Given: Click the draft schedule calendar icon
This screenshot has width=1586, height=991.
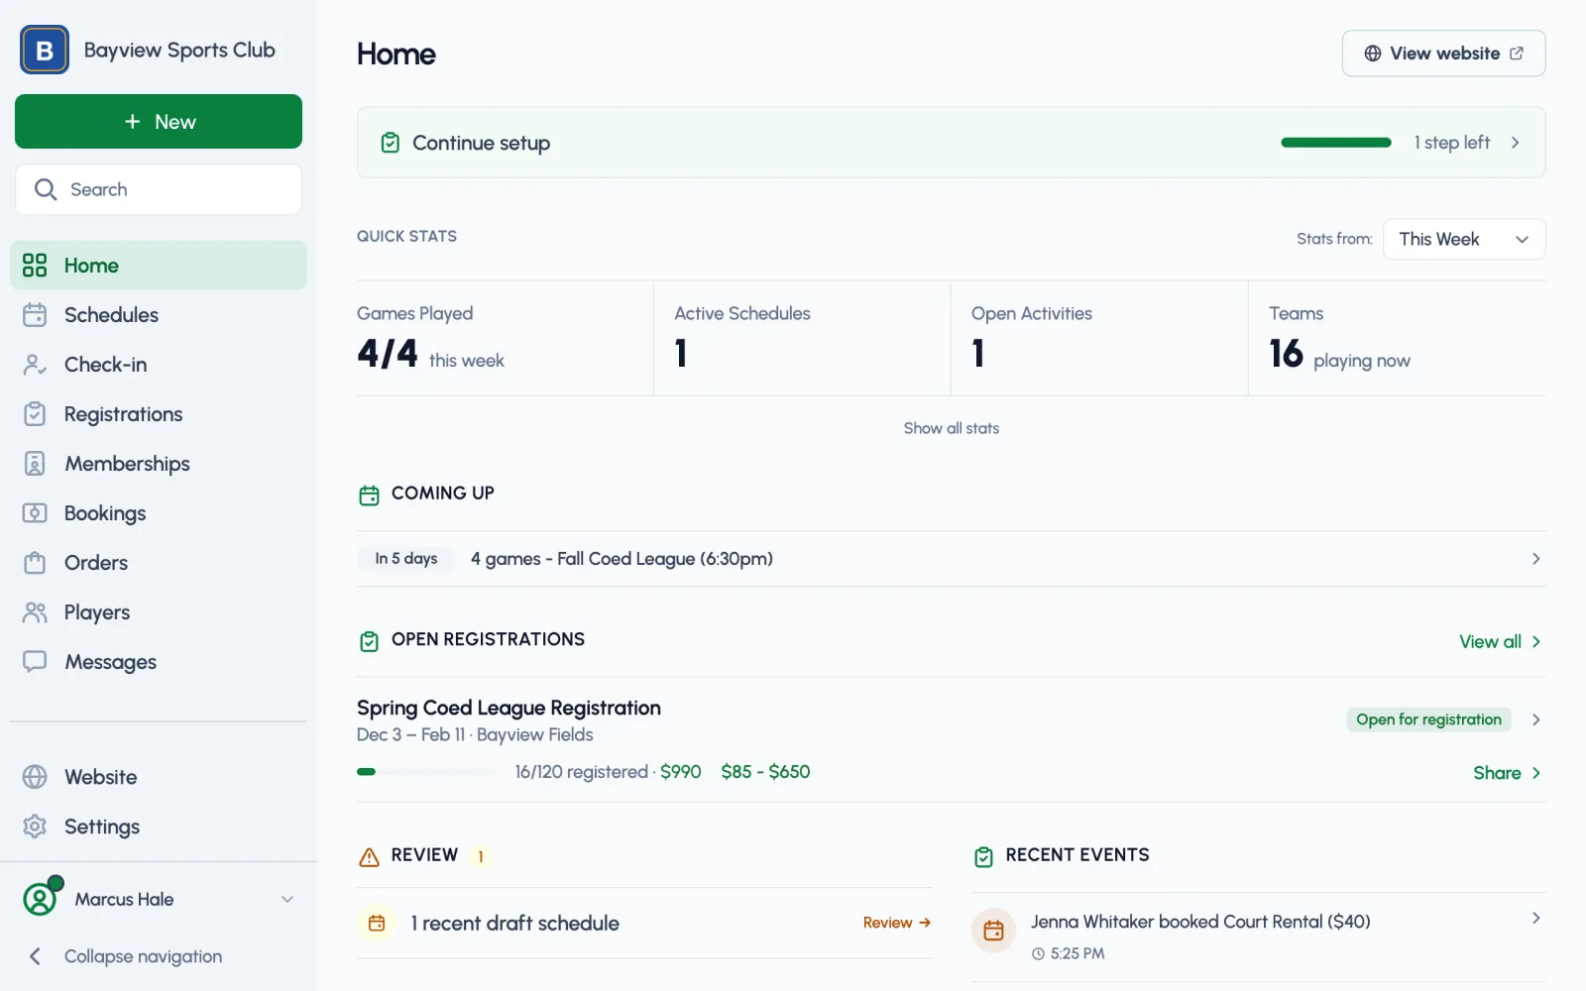Looking at the screenshot, I should [x=377, y=923].
